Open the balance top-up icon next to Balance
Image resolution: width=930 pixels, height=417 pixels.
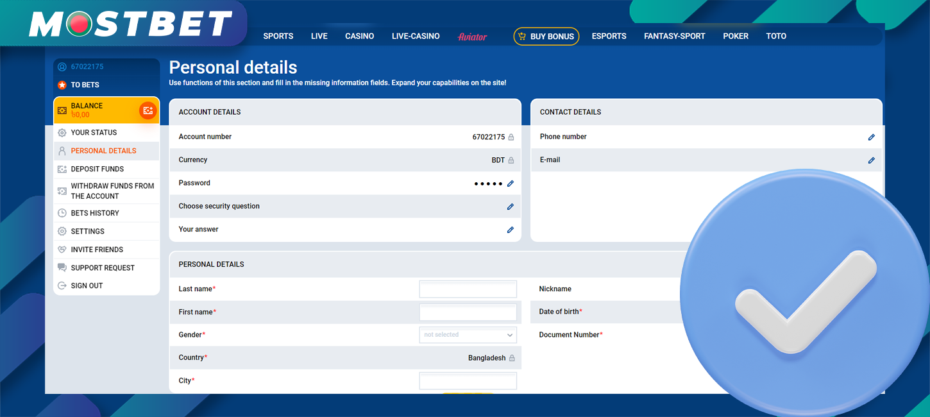pos(148,110)
